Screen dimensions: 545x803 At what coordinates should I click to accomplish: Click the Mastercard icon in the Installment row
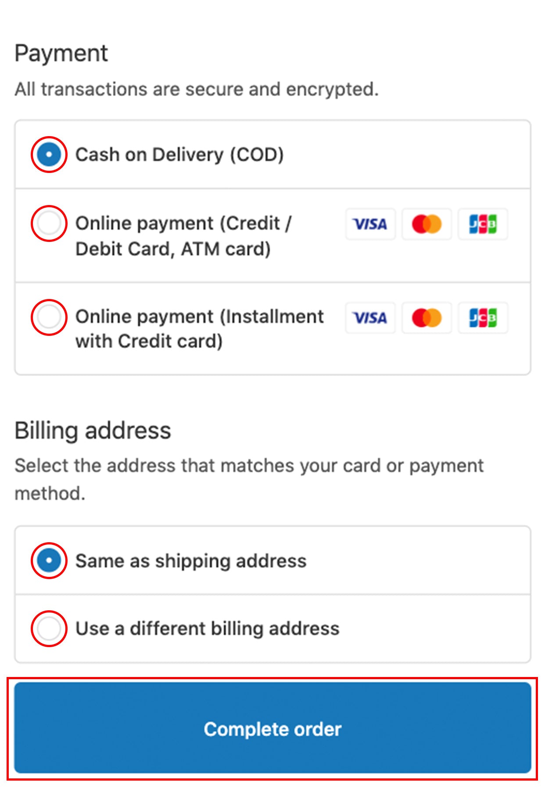coord(427,318)
